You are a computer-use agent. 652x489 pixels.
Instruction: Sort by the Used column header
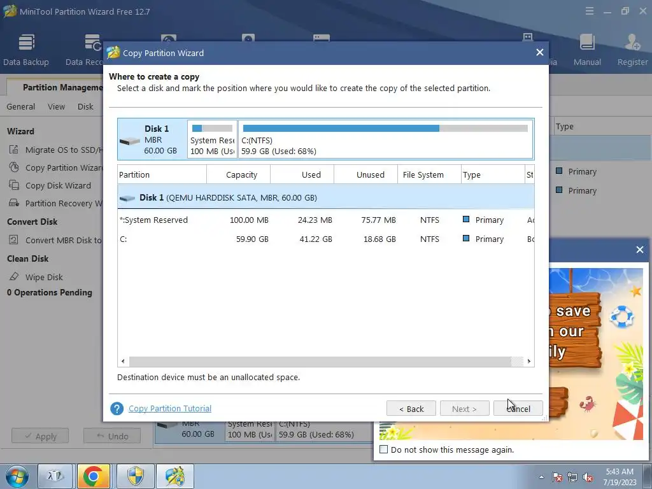[302, 174]
